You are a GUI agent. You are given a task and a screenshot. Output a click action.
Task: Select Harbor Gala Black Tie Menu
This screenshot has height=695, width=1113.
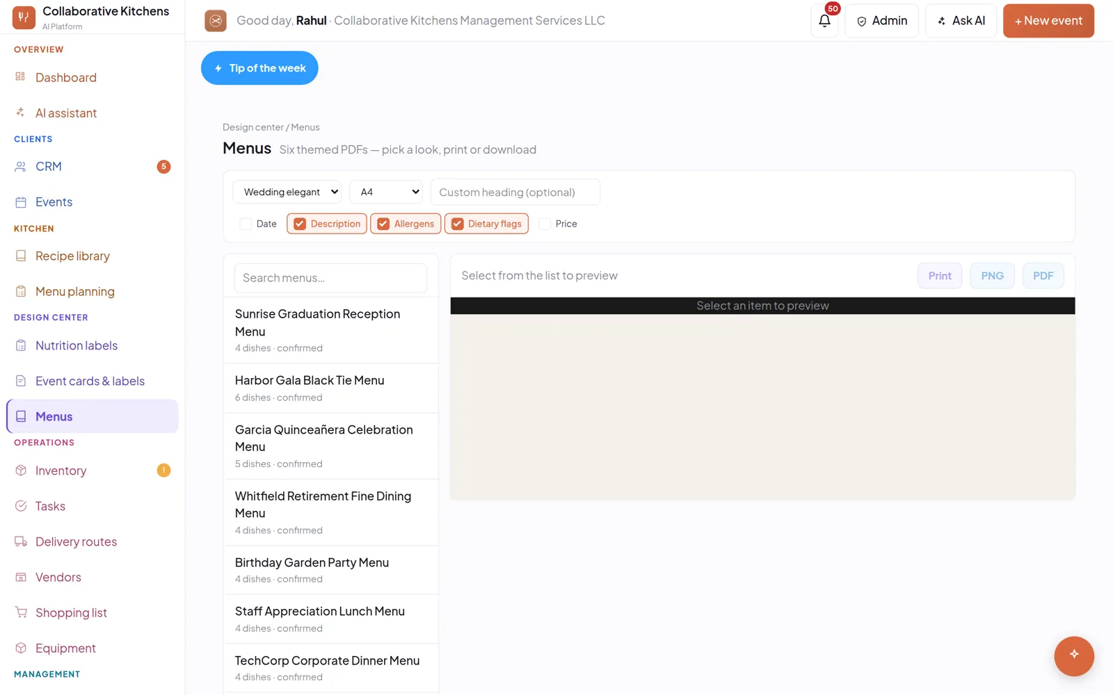(331, 389)
